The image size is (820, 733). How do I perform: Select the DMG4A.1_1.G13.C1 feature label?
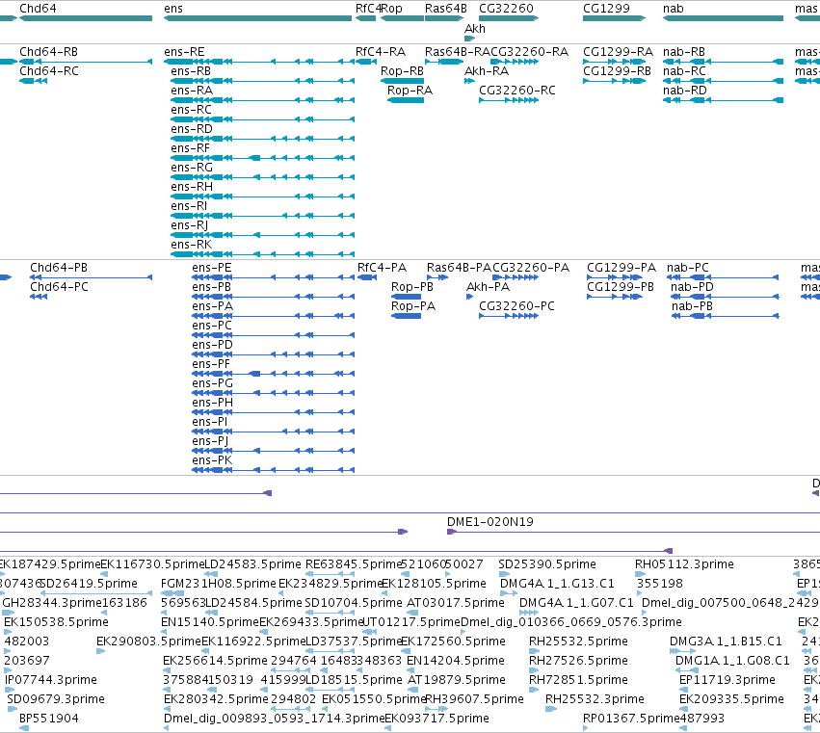click(x=557, y=584)
